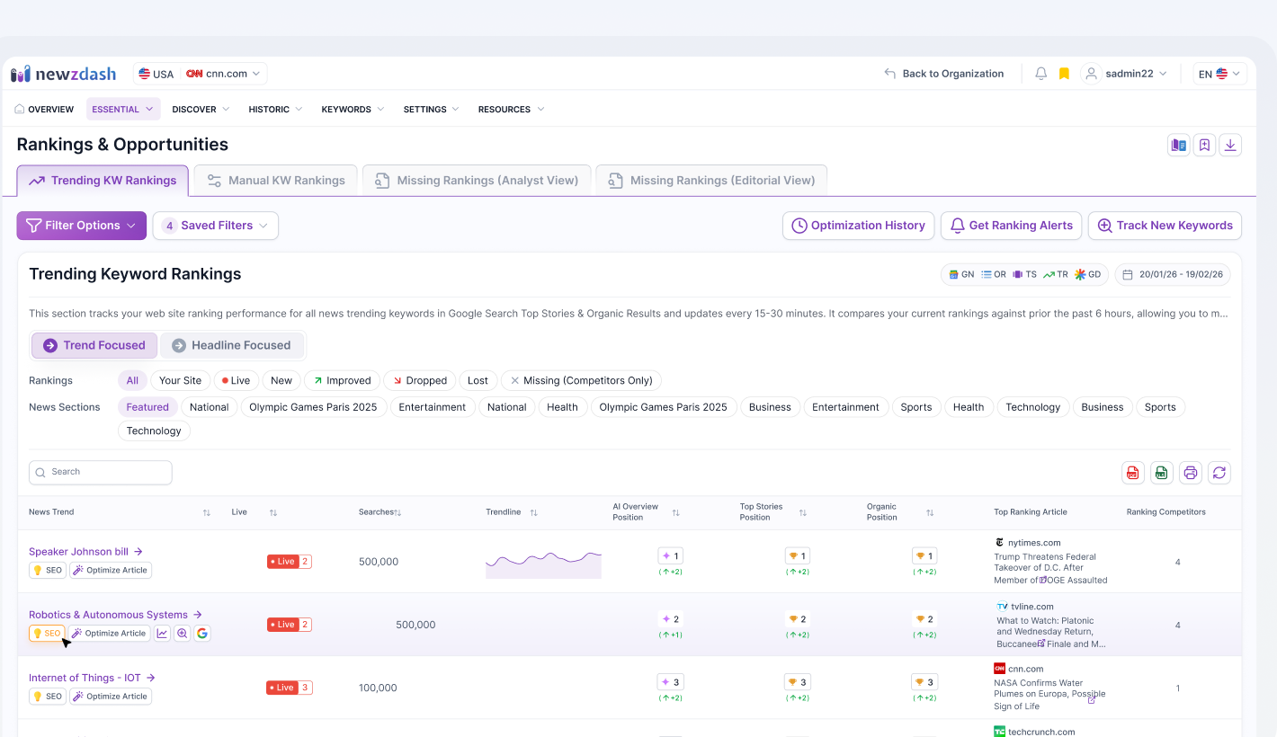Sort by Organic Position column
The image size is (1277, 737).
pyautogui.click(x=930, y=512)
